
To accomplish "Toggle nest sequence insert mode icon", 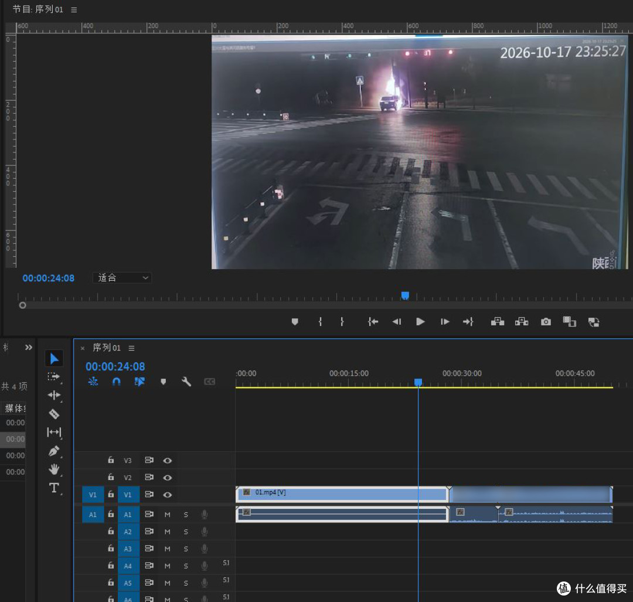I will (93, 382).
